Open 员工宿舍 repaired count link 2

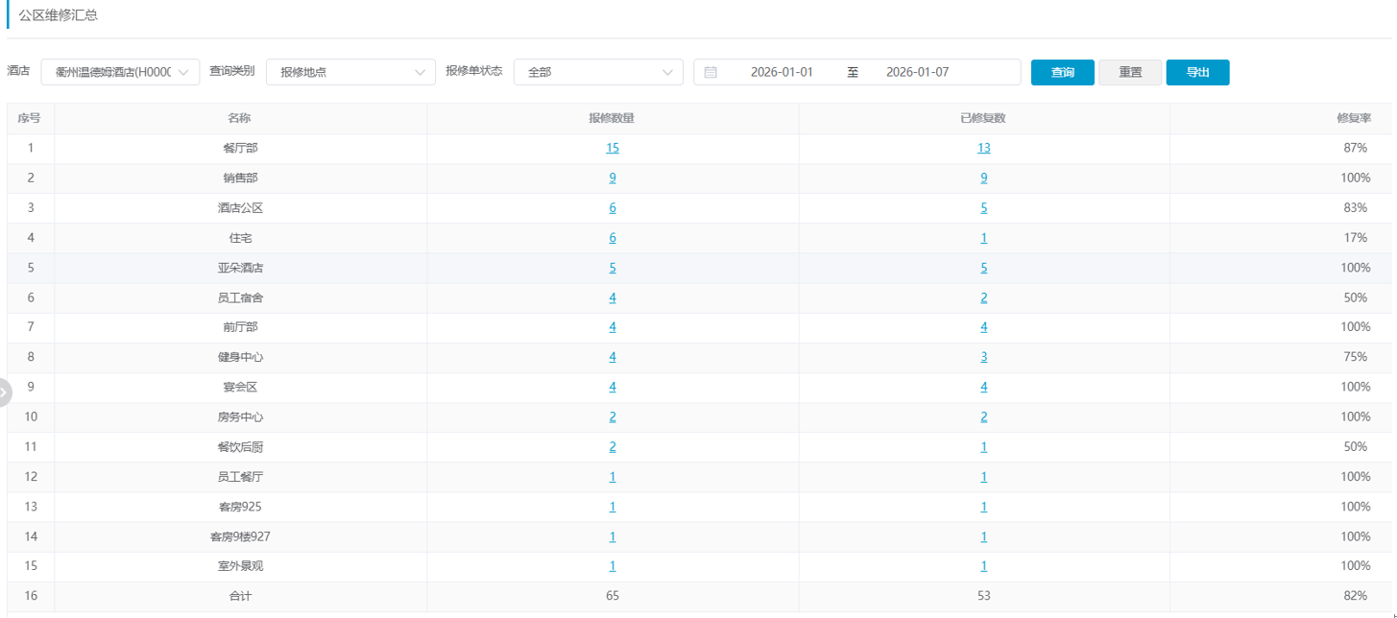983,297
